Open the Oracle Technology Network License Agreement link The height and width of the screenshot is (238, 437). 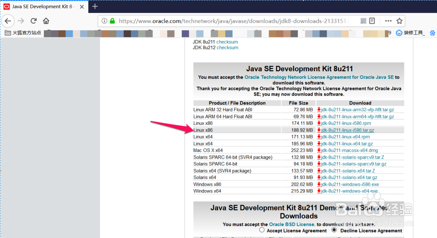[x=319, y=77]
